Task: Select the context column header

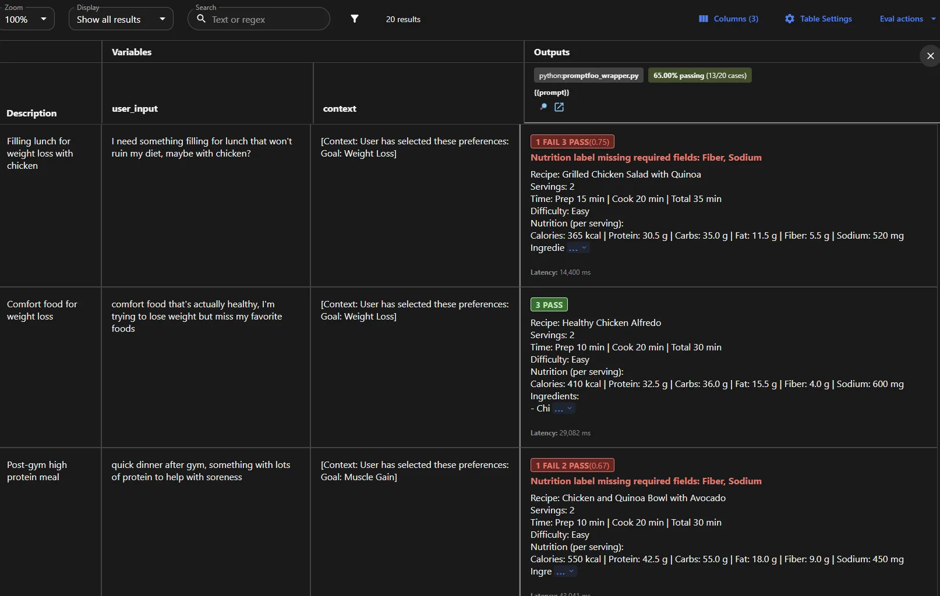Action: coord(340,109)
